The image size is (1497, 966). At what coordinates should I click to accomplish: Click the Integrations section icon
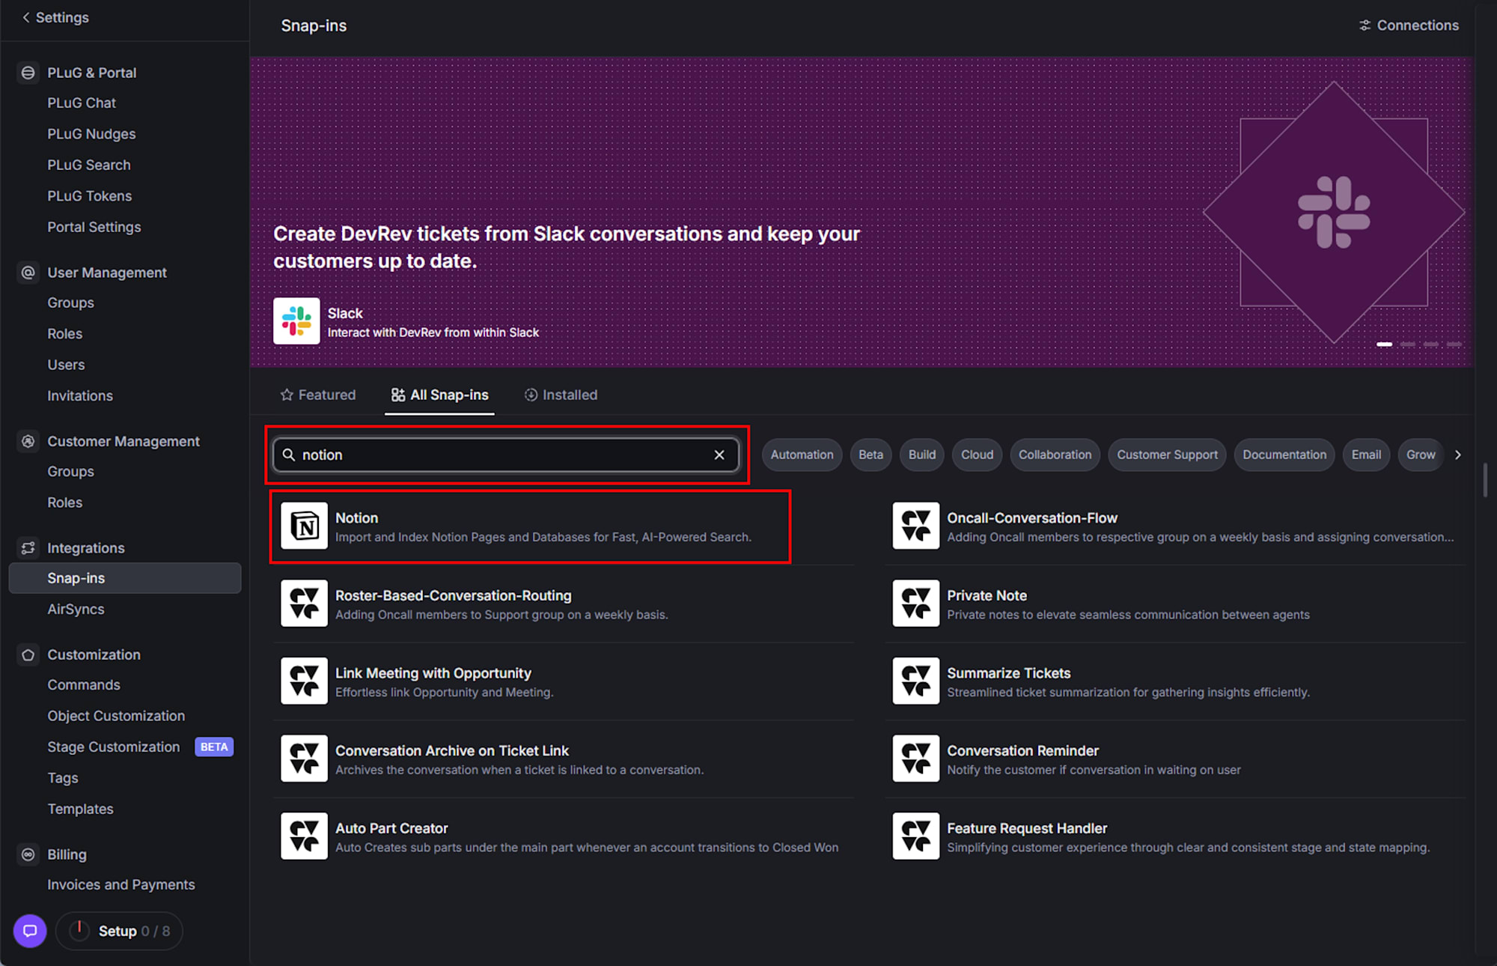(x=28, y=548)
